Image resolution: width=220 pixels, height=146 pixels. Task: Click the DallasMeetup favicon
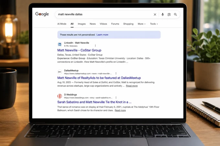[60, 72]
